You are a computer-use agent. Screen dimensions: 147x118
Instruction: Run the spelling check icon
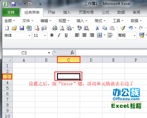79,28
